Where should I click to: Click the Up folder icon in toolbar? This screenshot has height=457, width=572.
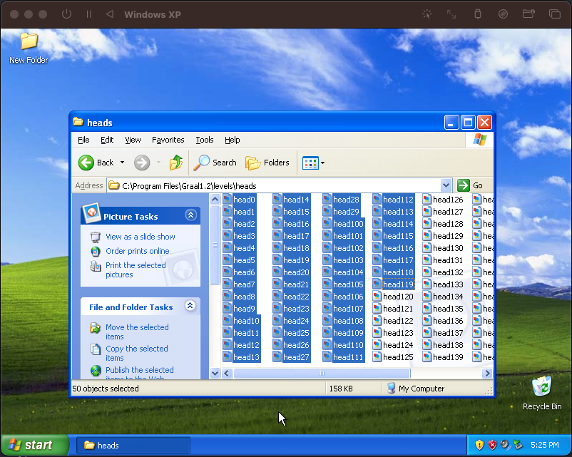point(176,163)
